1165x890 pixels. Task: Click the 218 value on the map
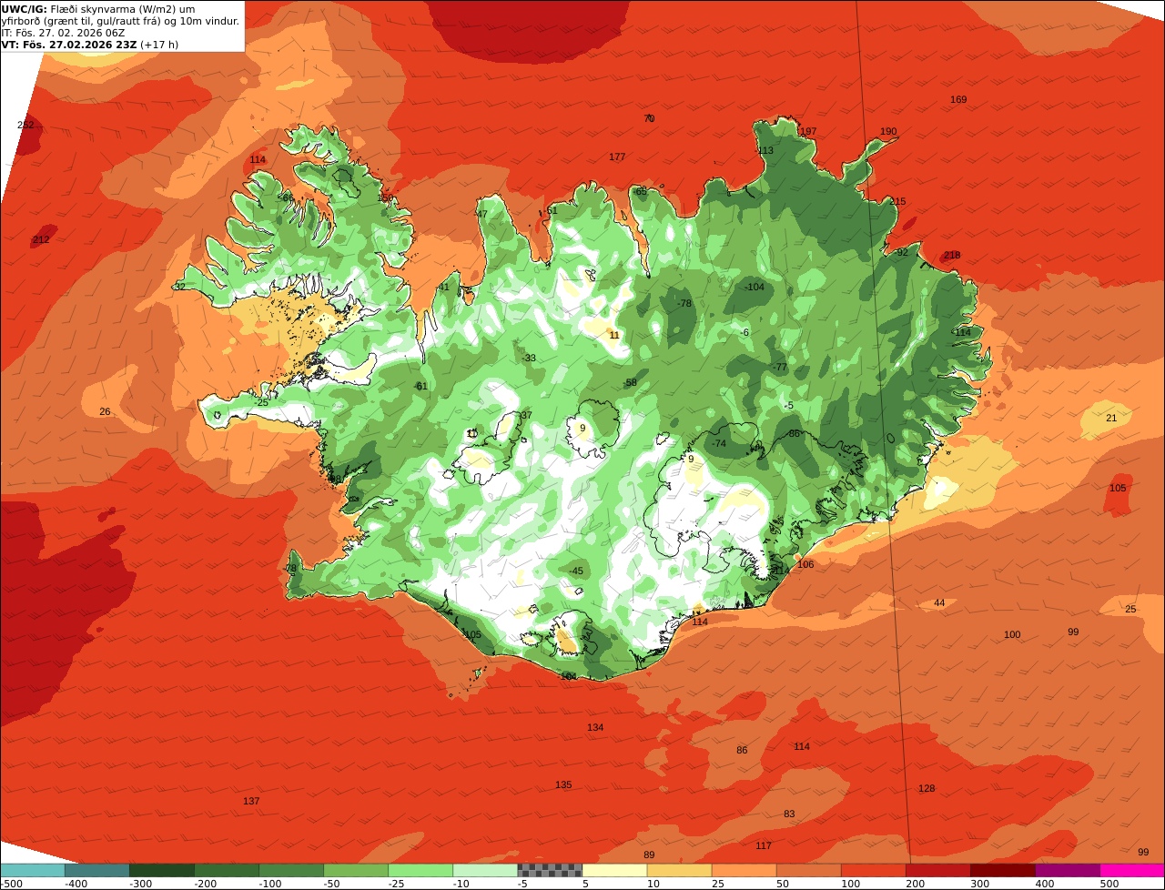point(952,255)
